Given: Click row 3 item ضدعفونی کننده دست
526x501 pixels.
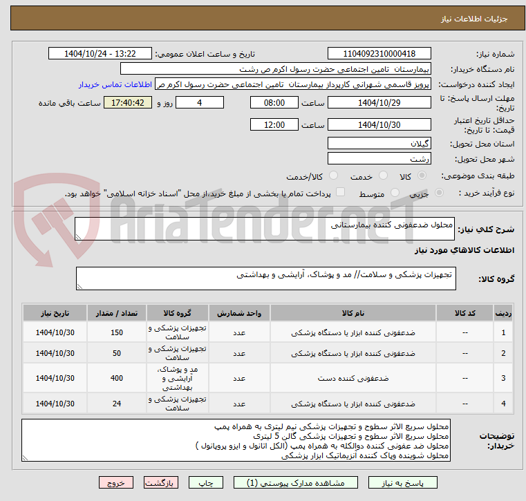Looking at the screenshot, I should click(353, 378).
